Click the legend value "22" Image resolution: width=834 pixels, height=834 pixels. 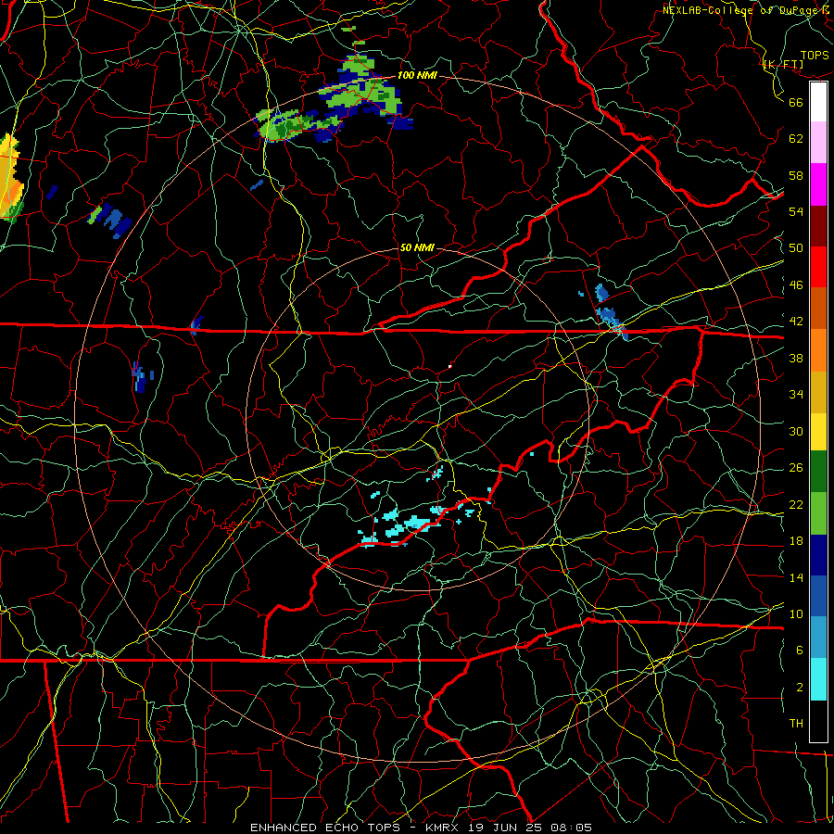[796, 504]
